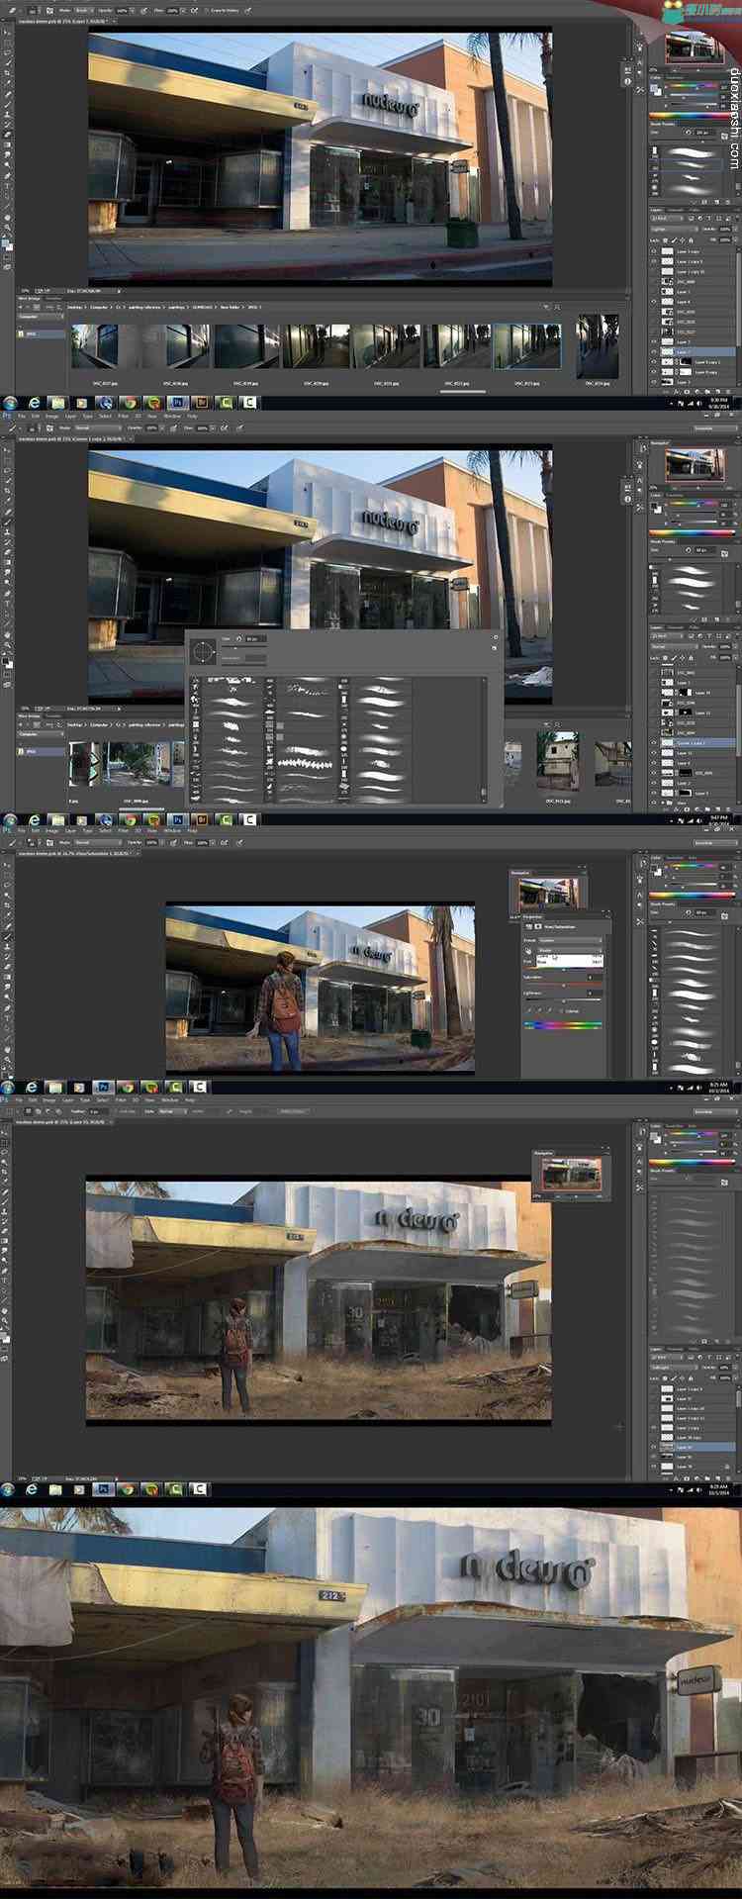The width and height of the screenshot is (742, 1899).
Task: Toggle visibility of the selected layer in second window
Action: [654, 742]
